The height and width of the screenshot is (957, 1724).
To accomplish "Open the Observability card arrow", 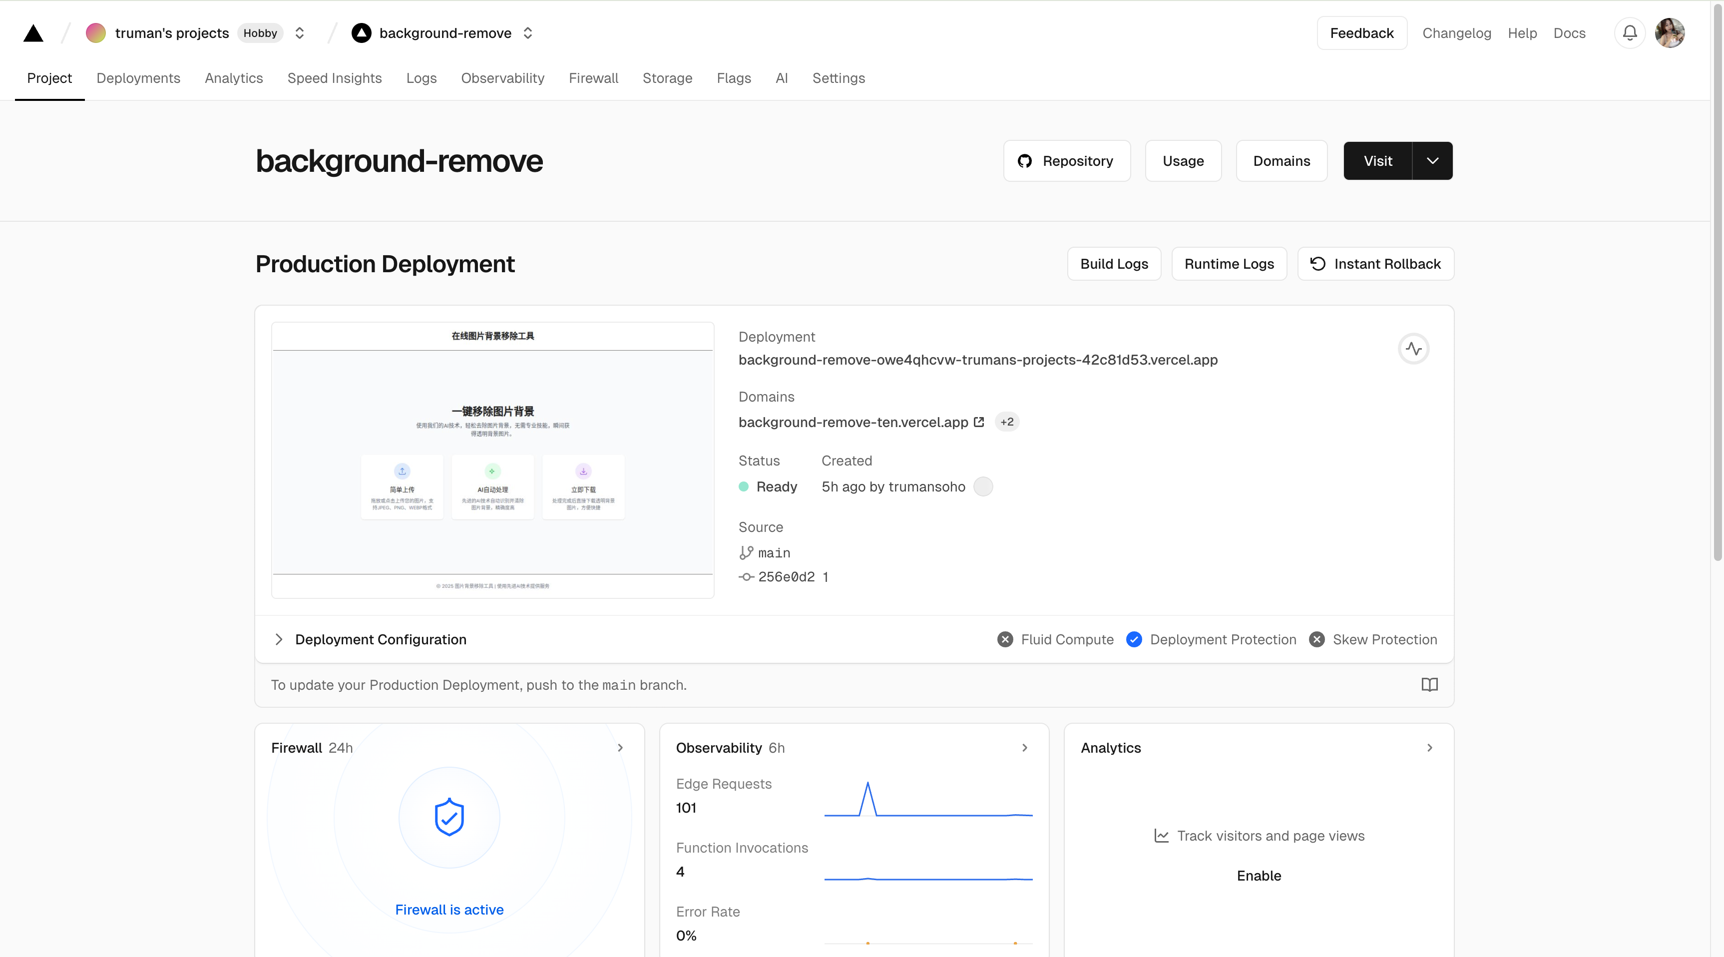I will [x=1025, y=748].
